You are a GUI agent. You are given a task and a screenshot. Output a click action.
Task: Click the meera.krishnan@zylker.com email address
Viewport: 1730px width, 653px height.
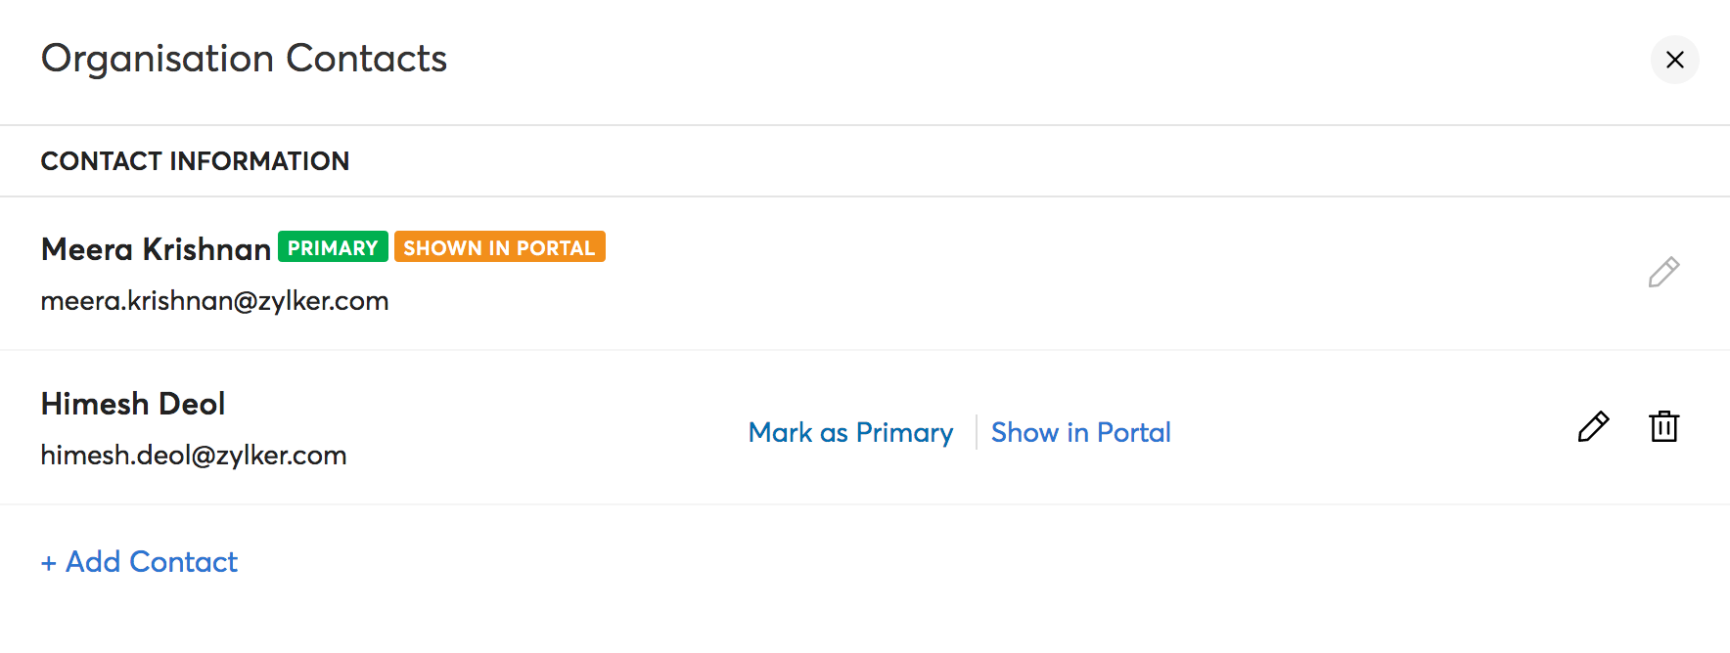click(x=214, y=301)
